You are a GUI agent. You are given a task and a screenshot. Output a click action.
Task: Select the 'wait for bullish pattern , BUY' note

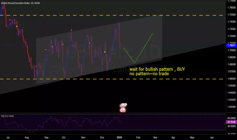point(157,69)
